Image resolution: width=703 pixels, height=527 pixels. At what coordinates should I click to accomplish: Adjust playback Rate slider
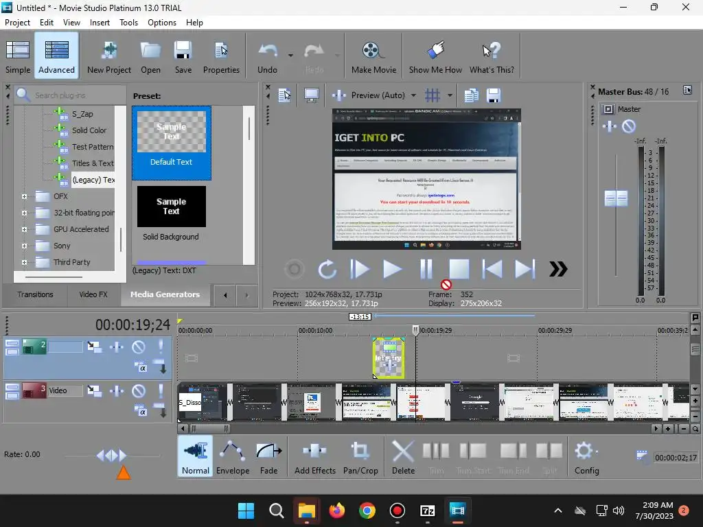[112, 456]
